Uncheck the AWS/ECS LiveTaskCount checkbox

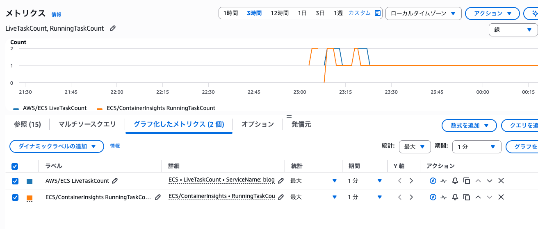15,181
